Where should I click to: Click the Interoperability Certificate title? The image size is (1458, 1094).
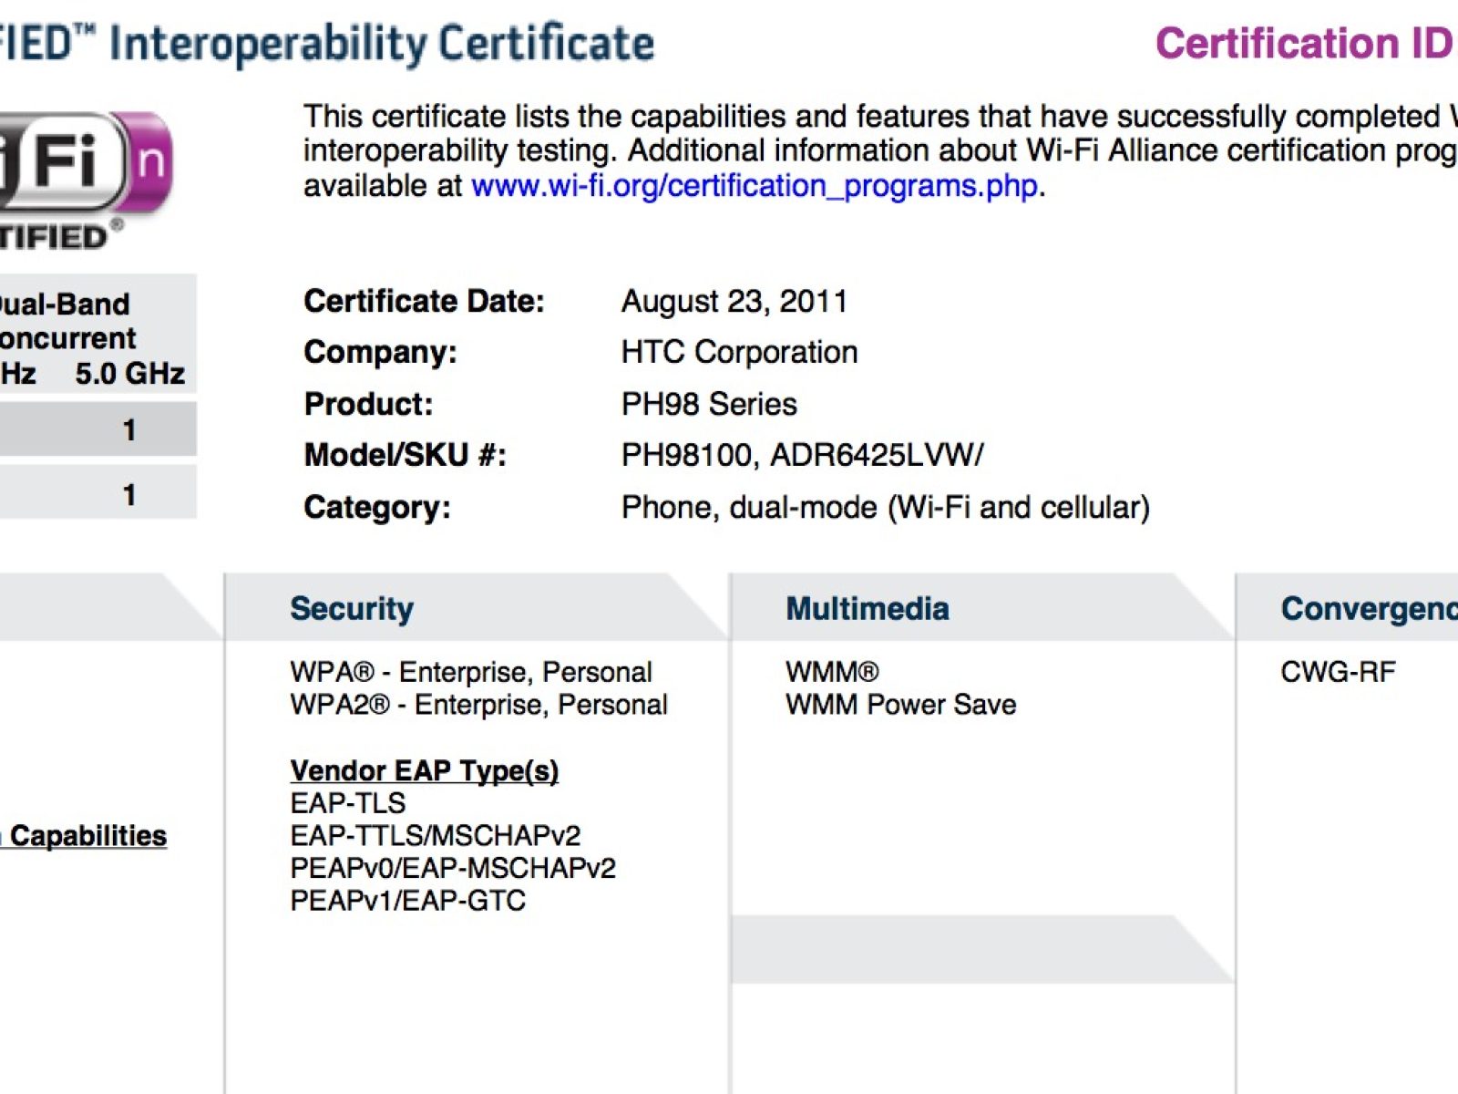[x=383, y=43]
